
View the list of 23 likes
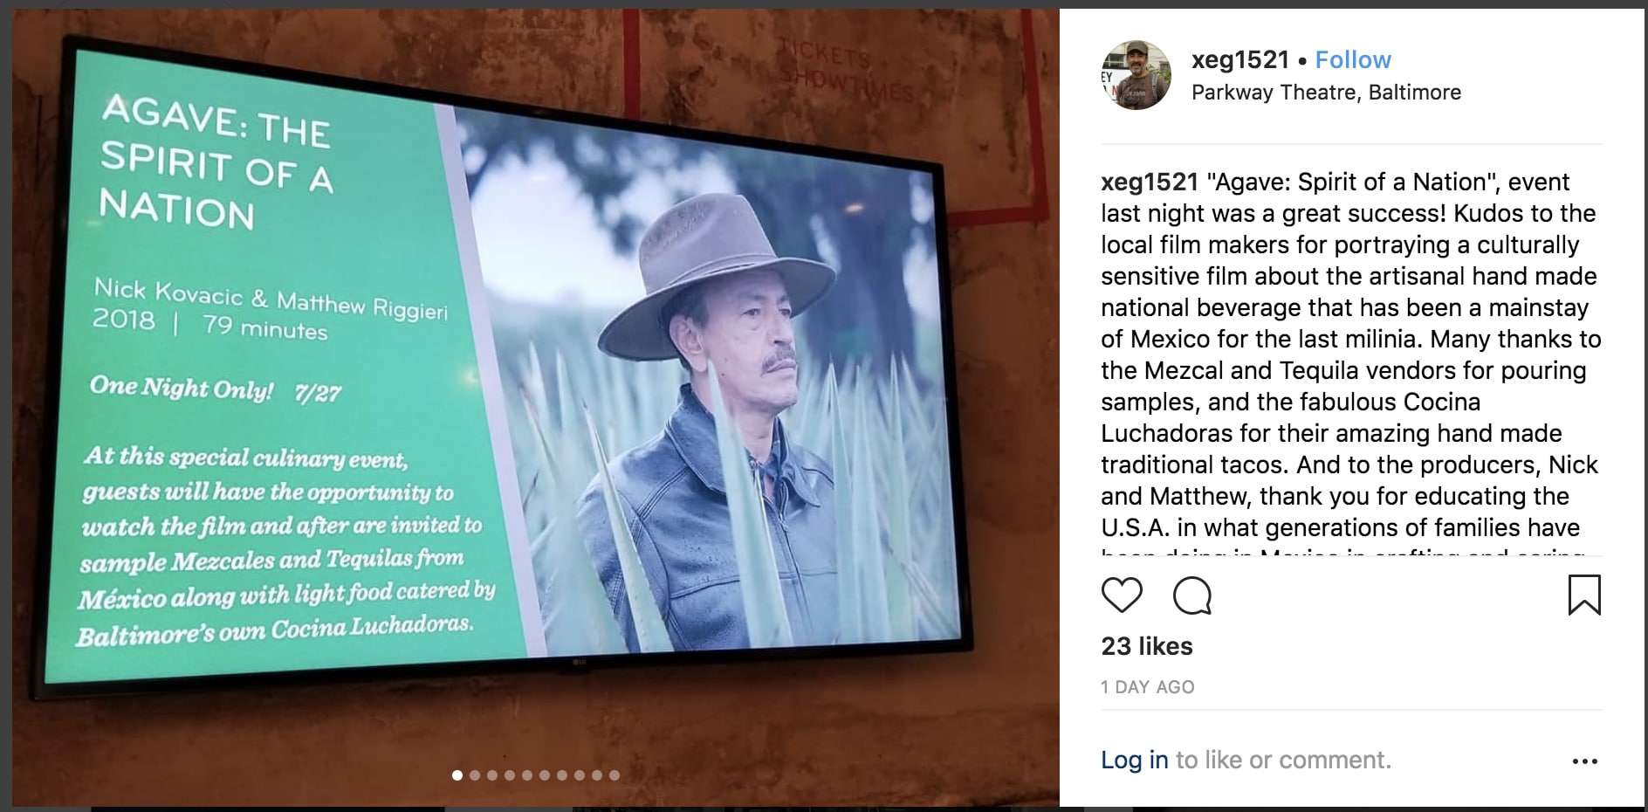click(1147, 646)
